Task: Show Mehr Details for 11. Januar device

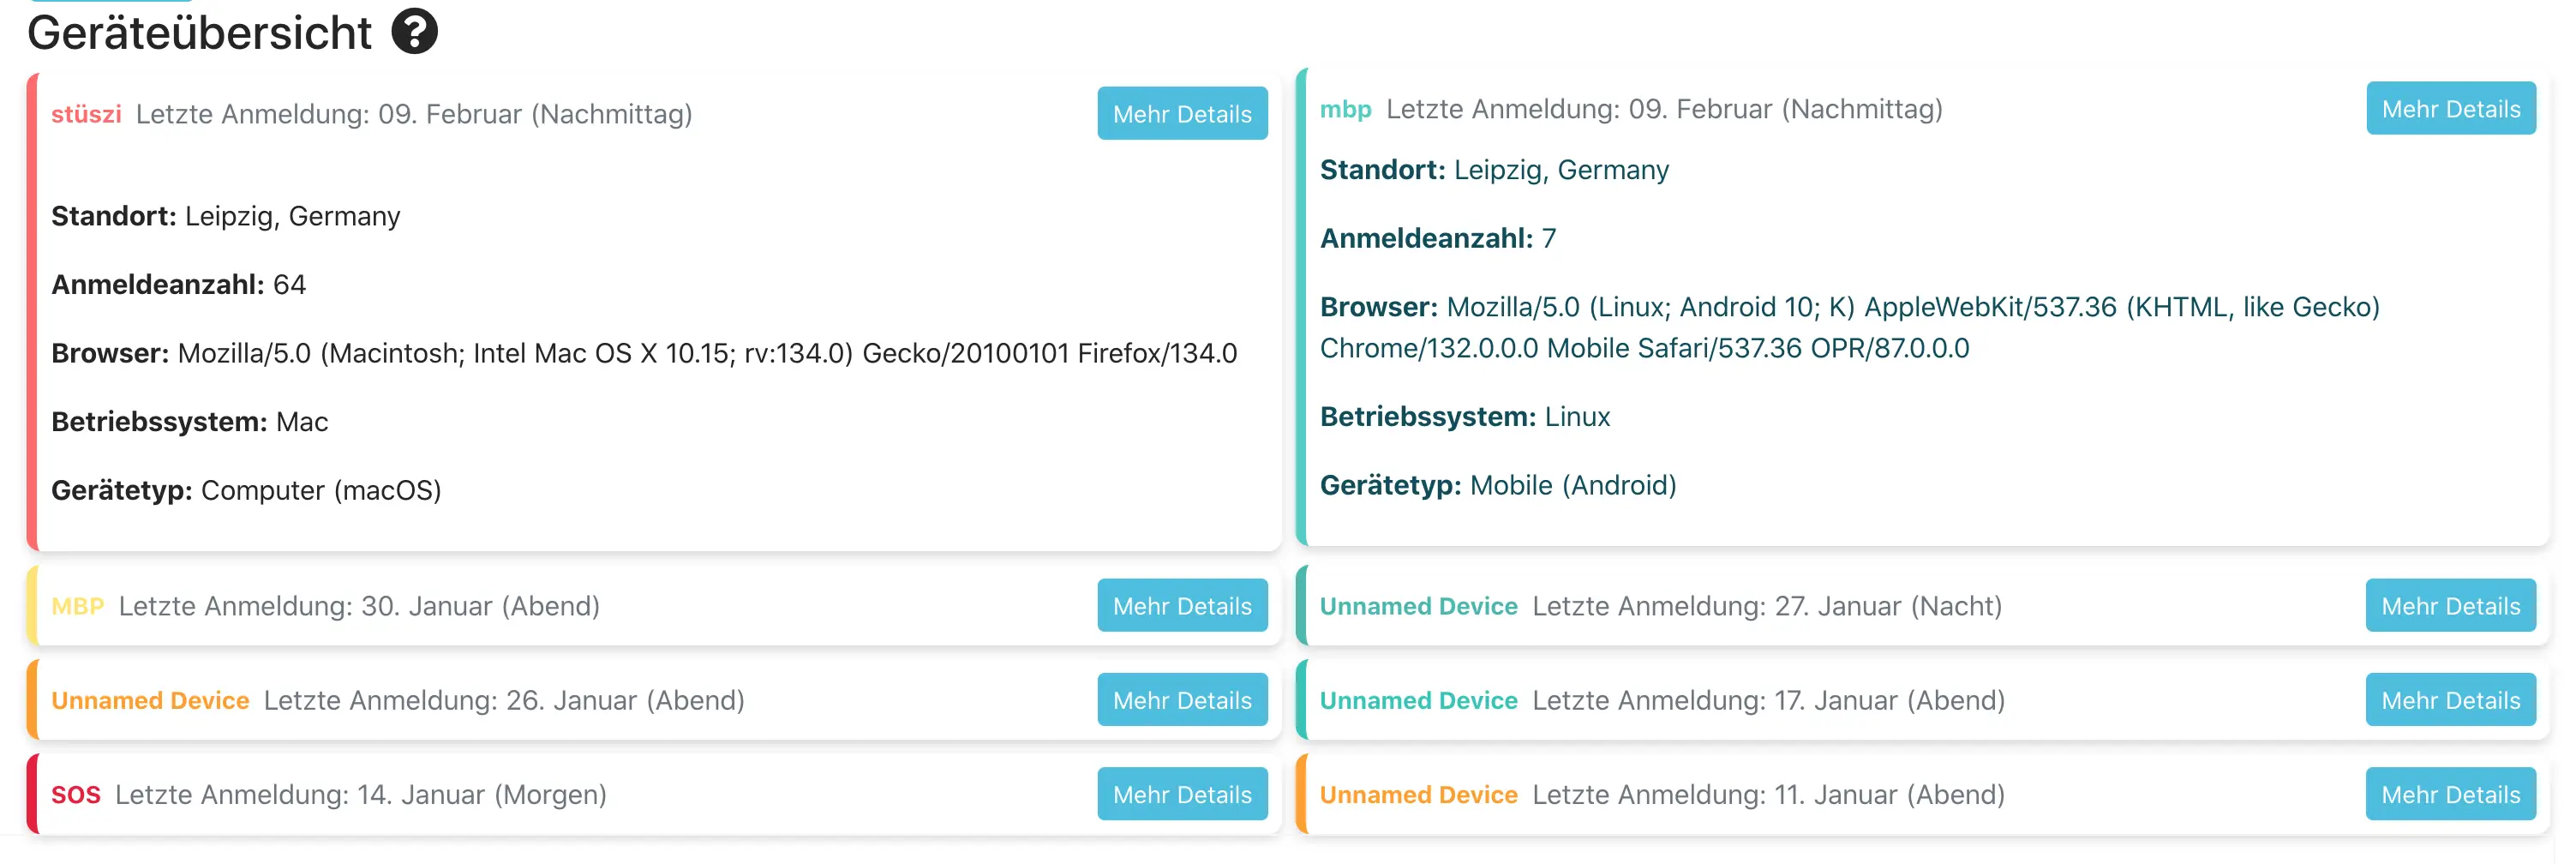Action: point(2450,794)
